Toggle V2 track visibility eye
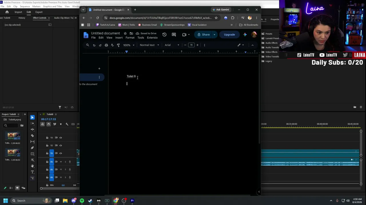366x205 pixels. [x=61, y=145]
